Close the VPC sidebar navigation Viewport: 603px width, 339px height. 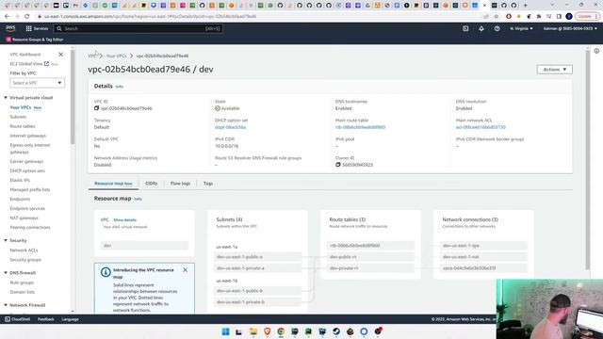60,55
